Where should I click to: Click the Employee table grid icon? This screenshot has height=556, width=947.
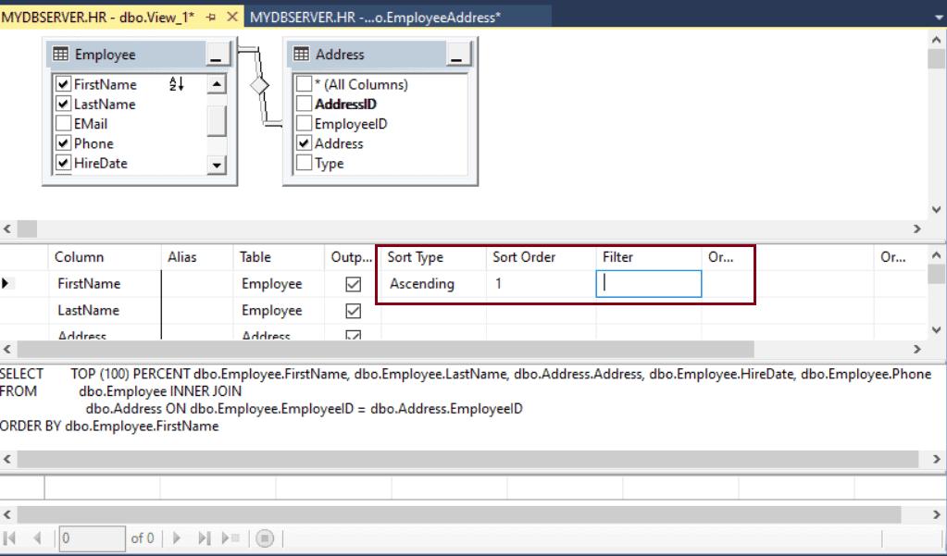pyautogui.click(x=60, y=55)
